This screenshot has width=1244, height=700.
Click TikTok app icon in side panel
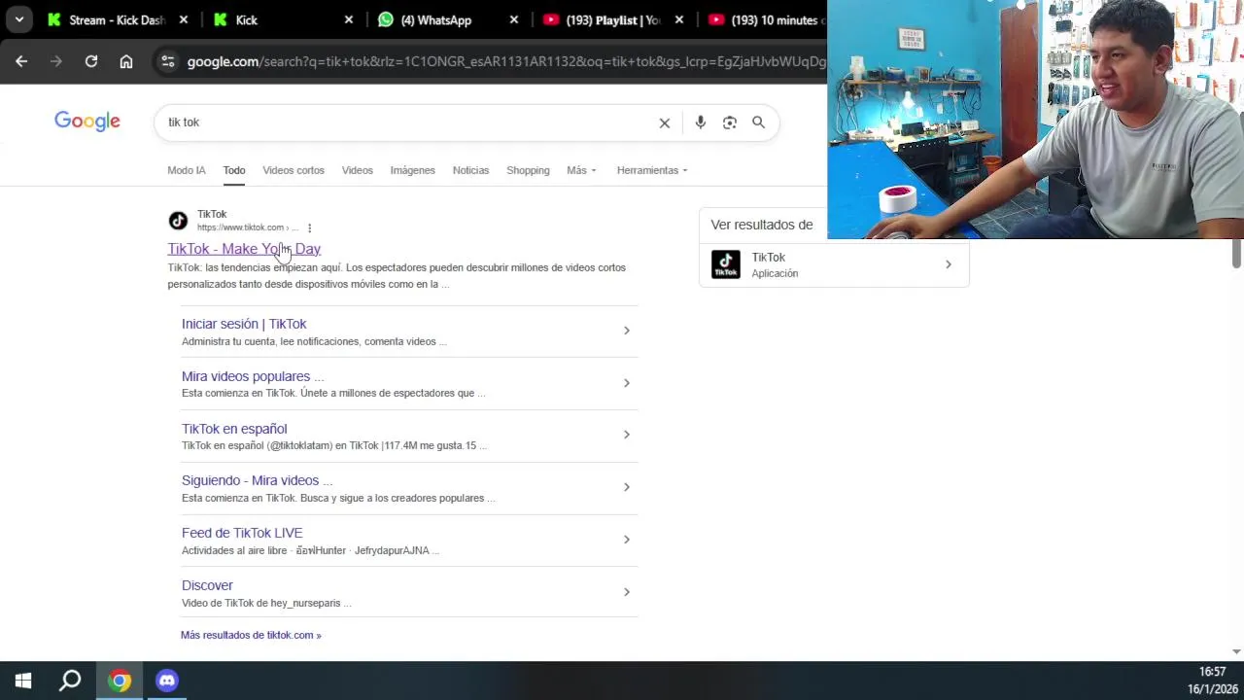tap(726, 264)
